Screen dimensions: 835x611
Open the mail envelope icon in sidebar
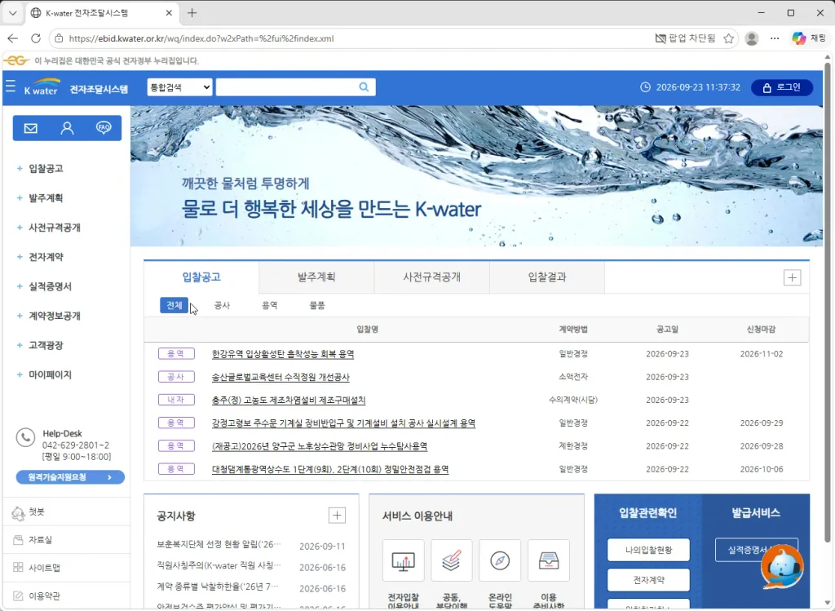coord(31,128)
